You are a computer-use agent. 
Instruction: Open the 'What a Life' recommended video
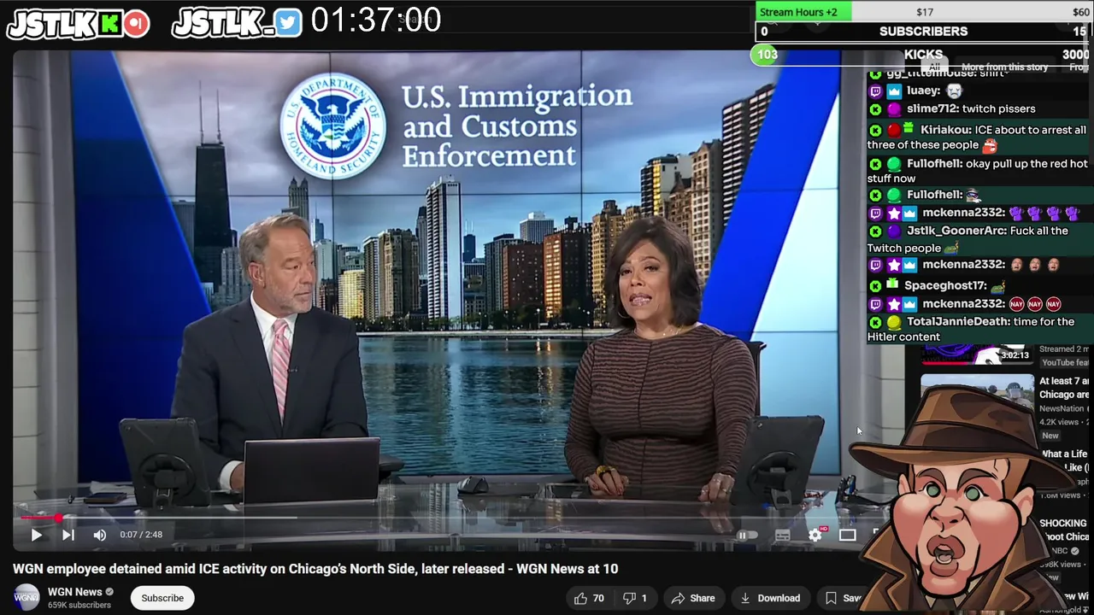coord(1063,460)
